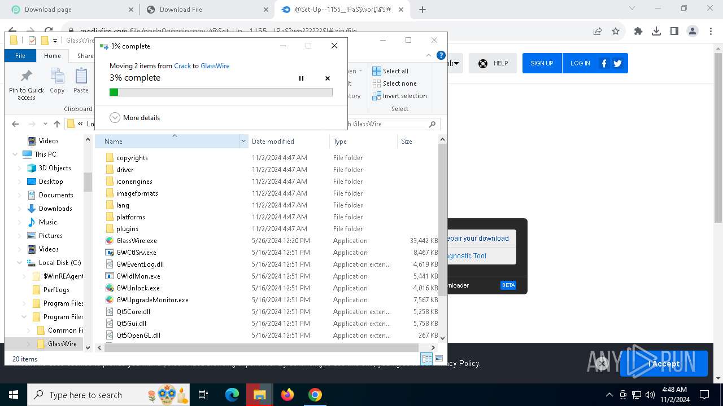Image resolution: width=723 pixels, height=406 pixels.
Task: Pause the file move operation
Action: point(301,78)
